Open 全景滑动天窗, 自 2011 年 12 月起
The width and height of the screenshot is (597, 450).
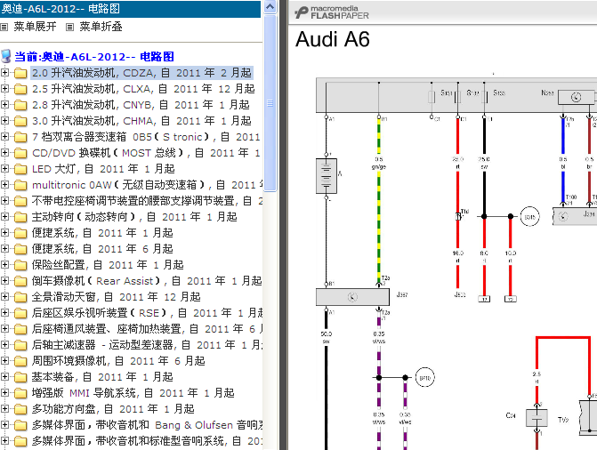click(x=117, y=296)
